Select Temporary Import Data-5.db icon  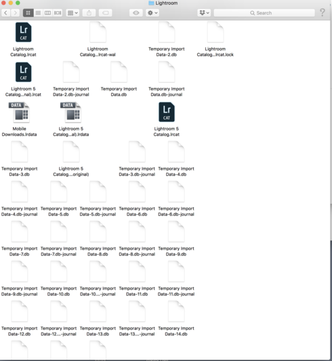pyautogui.click(x=58, y=192)
